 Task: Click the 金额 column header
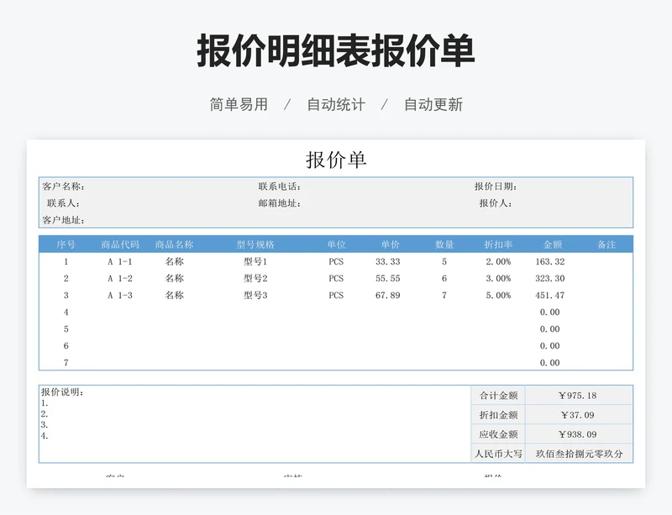point(553,244)
